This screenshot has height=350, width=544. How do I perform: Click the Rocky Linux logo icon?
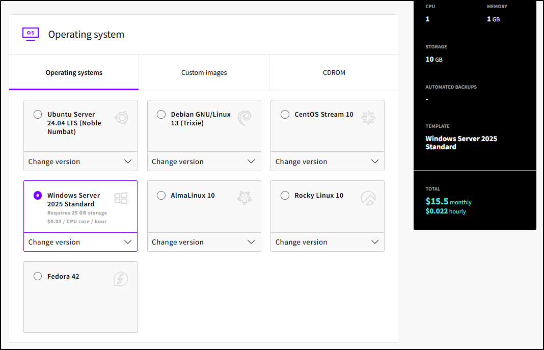click(368, 198)
